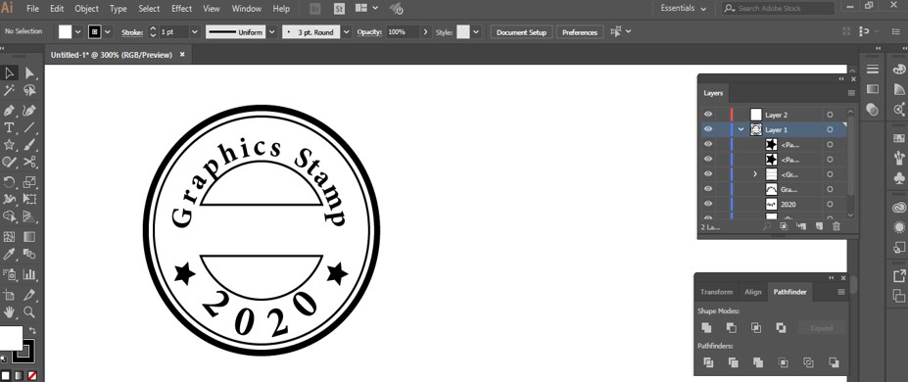Screen dimensions: 908x382
Task: Open the stroke weight dropdown
Action: (195, 32)
